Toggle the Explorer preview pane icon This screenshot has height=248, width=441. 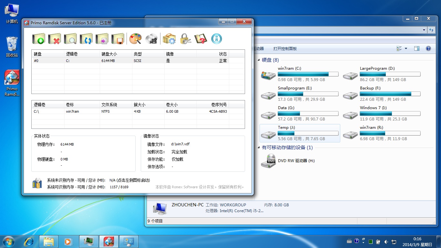(x=417, y=48)
